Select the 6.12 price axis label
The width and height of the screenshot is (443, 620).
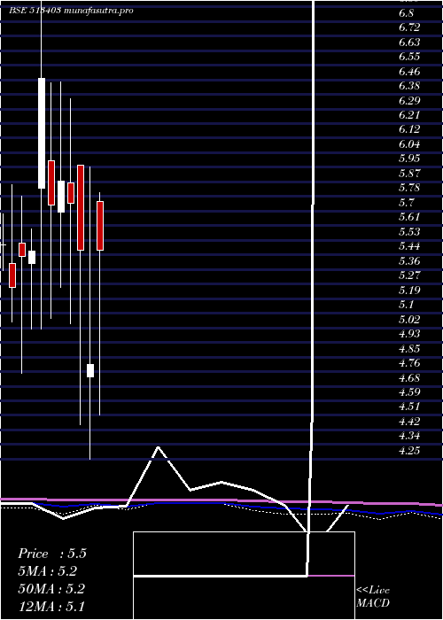pyautogui.click(x=409, y=129)
